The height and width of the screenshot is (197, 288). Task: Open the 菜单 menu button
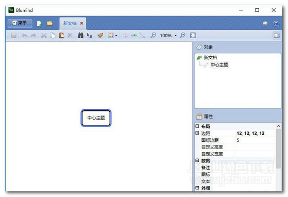(20, 23)
